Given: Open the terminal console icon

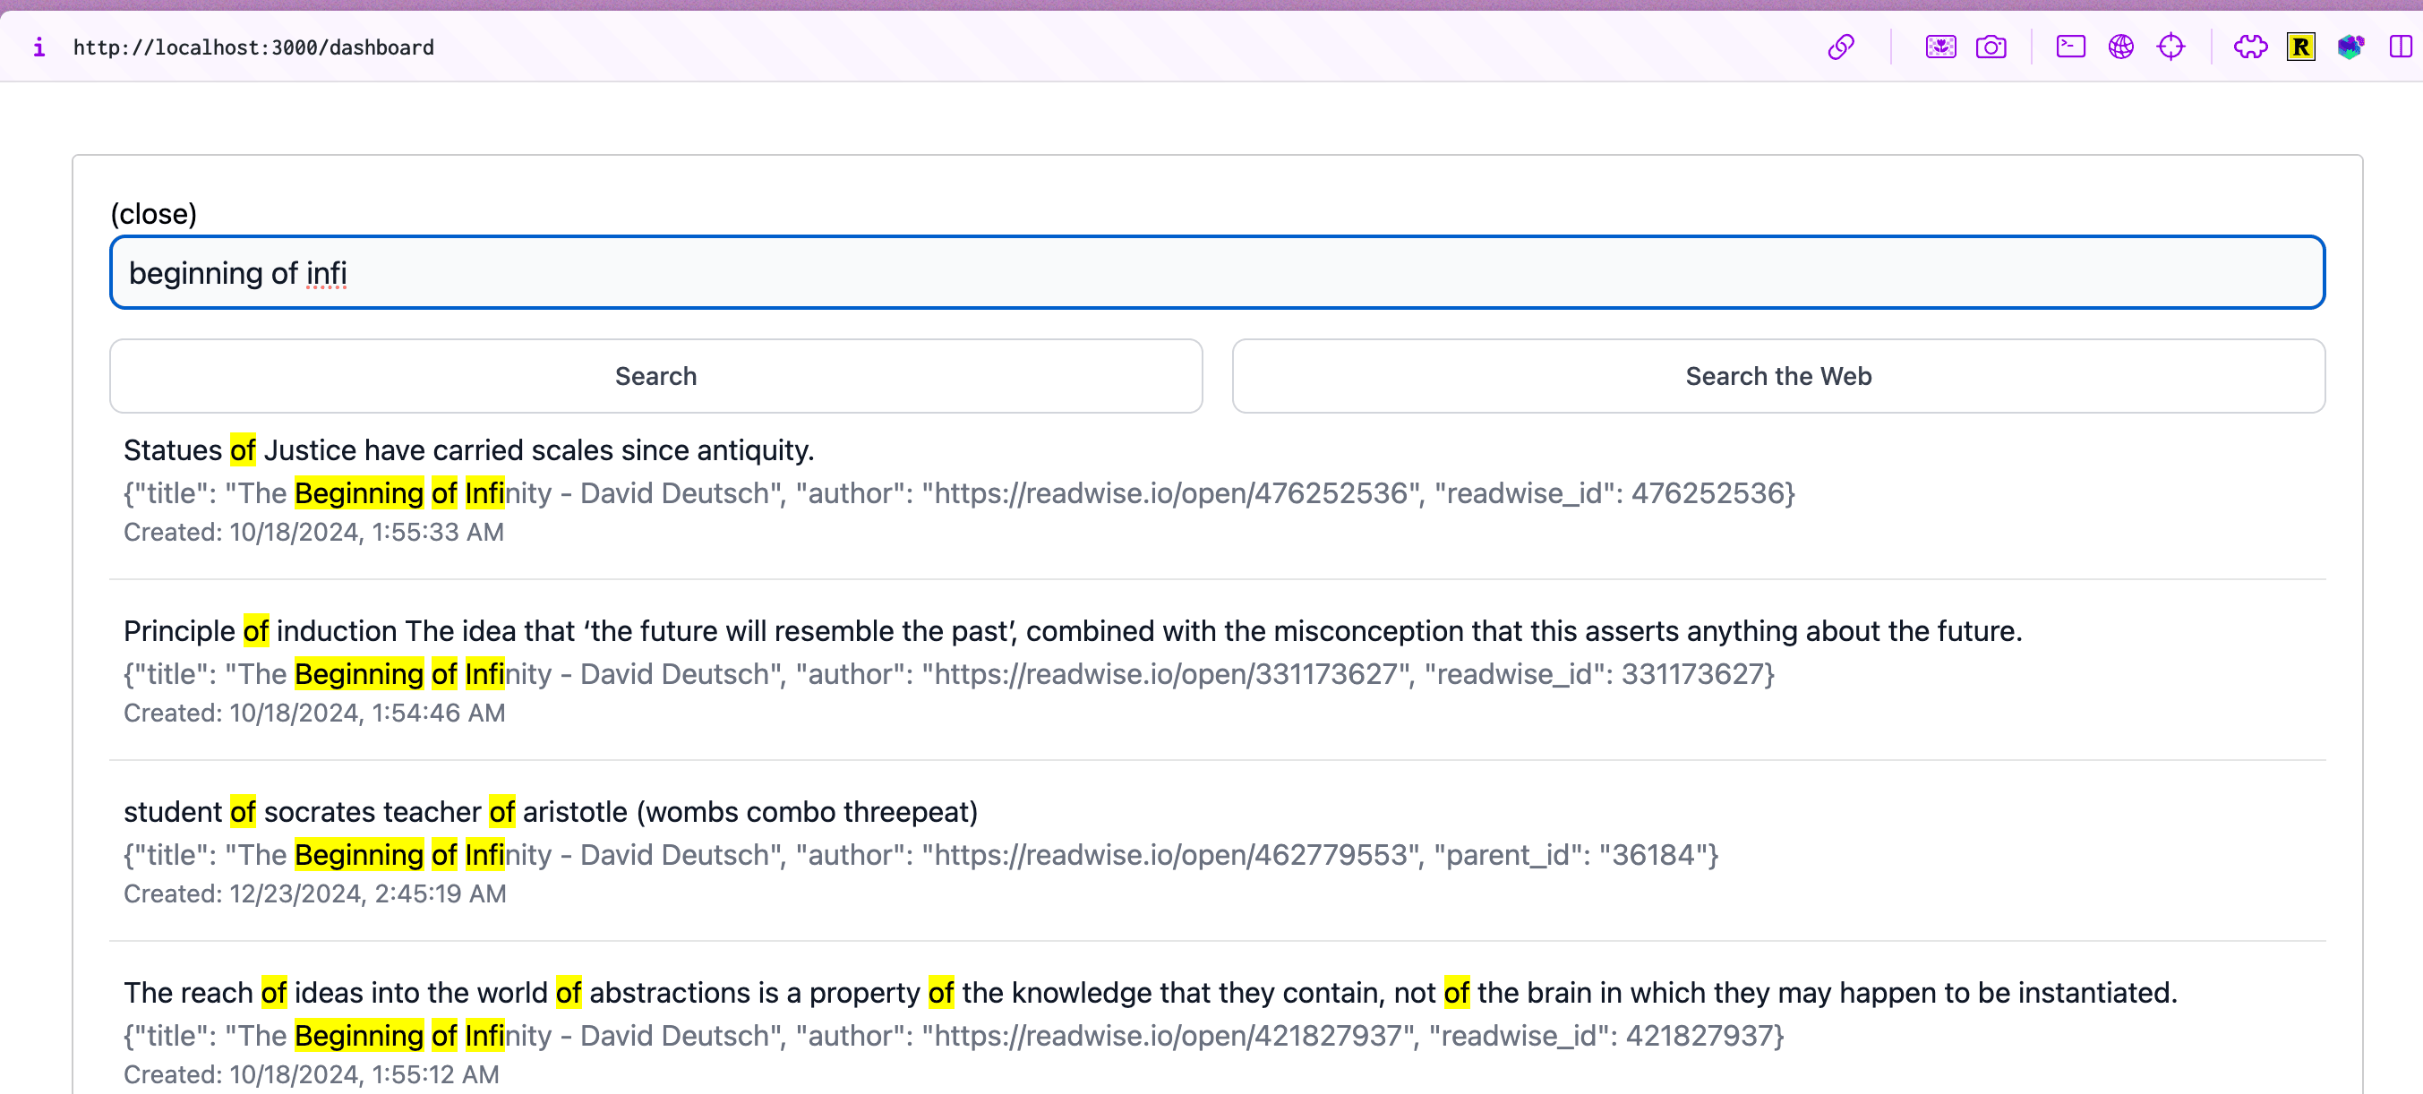Looking at the screenshot, I should [2070, 46].
